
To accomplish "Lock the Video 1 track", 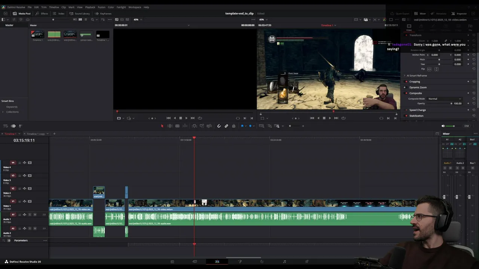I will 19,201.
